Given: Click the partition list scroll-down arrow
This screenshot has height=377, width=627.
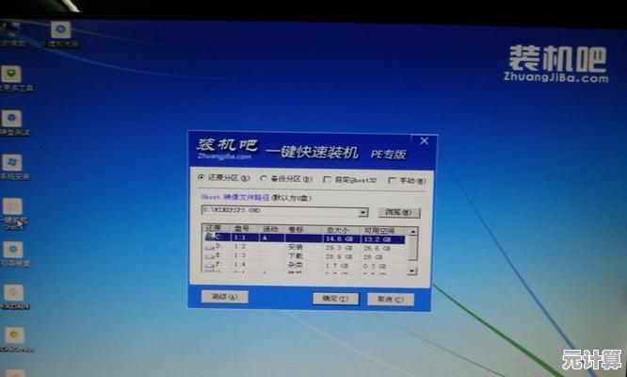Looking at the screenshot, I should click(411, 270).
